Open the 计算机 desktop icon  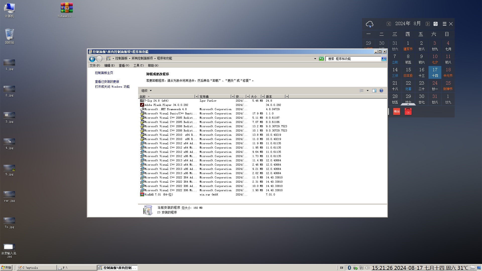pos(9,10)
